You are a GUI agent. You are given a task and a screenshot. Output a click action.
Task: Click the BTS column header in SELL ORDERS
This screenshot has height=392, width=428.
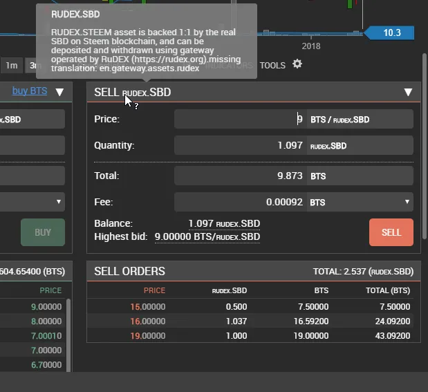pyautogui.click(x=322, y=290)
